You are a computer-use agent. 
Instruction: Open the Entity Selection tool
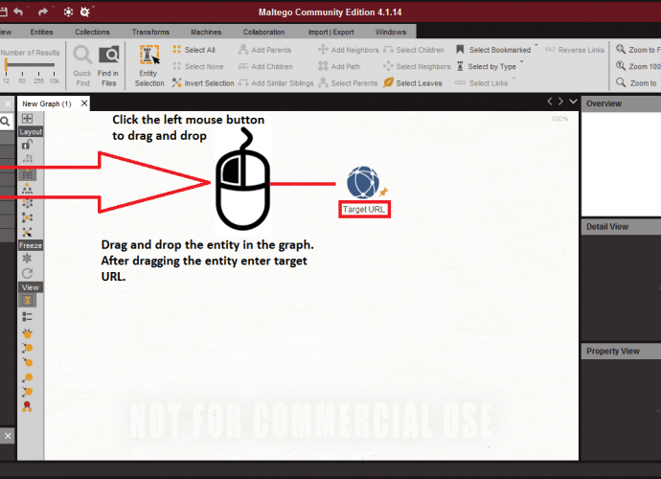(x=149, y=66)
